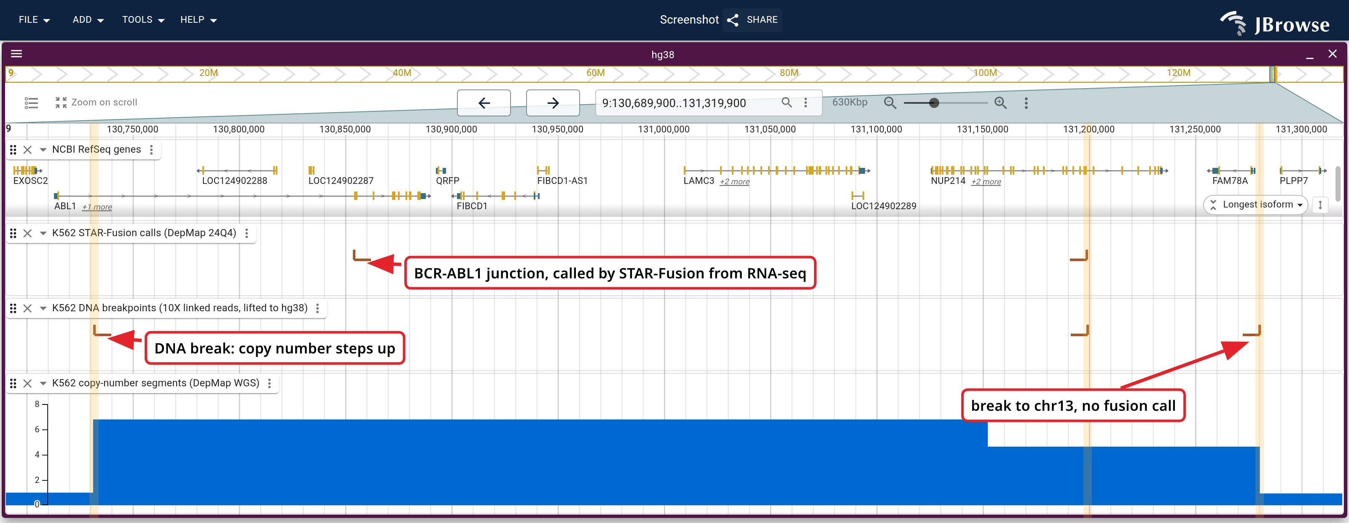This screenshot has width=1349, height=523.
Task: Grab NCBI RefSeq genes track drag handle
Action: (x=13, y=150)
